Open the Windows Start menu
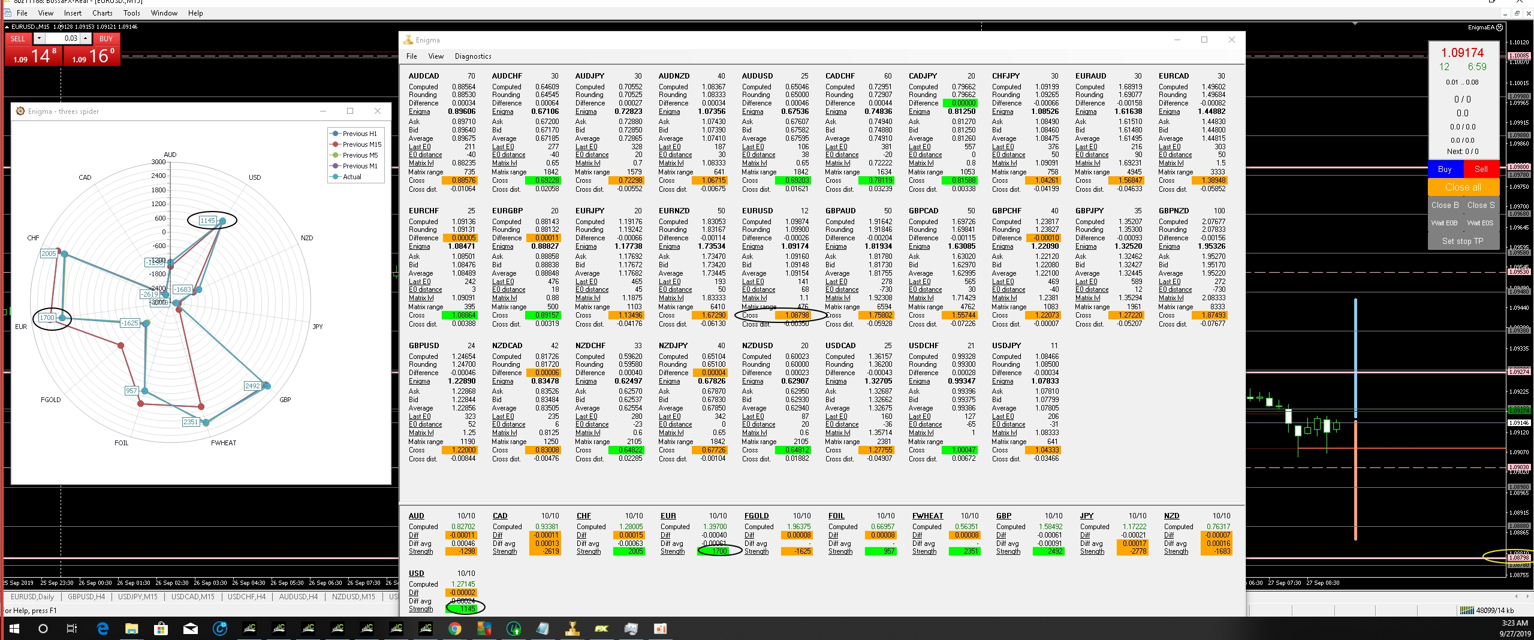1534x640 pixels. pyautogui.click(x=14, y=629)
